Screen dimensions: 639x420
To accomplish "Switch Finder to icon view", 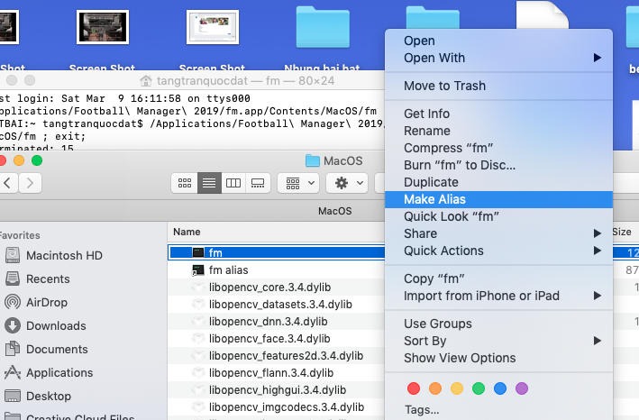I will pyautogui.click(x=186, y=183).
